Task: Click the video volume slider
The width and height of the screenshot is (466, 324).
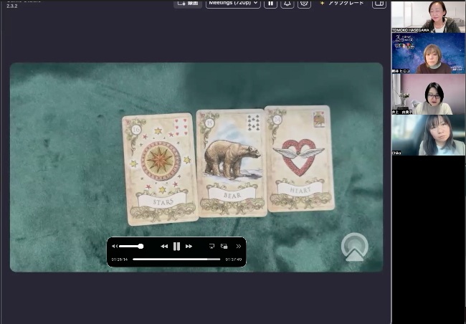Action: click(x=130, y=246)
